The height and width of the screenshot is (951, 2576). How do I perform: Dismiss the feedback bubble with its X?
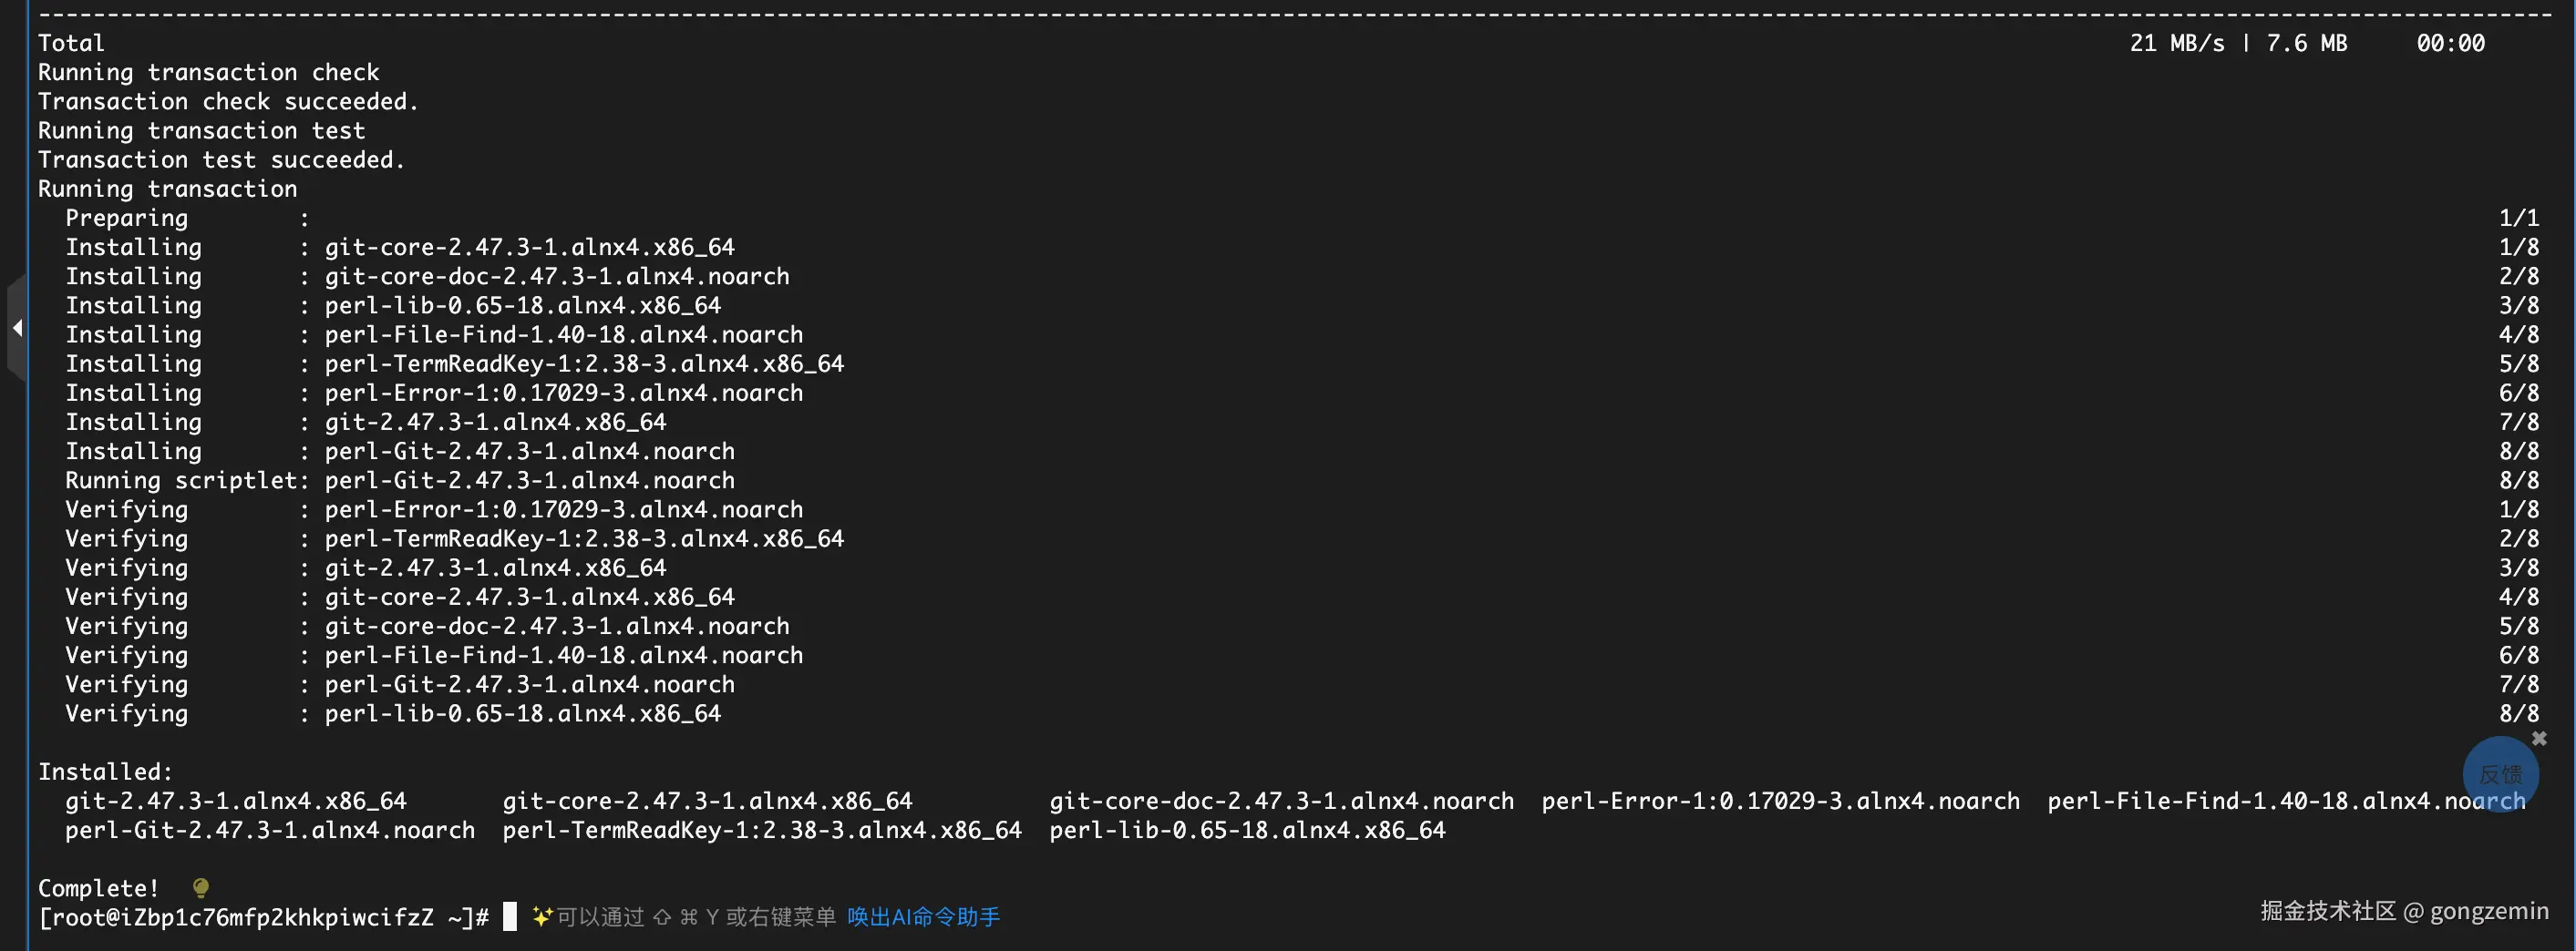point(2539,738)
